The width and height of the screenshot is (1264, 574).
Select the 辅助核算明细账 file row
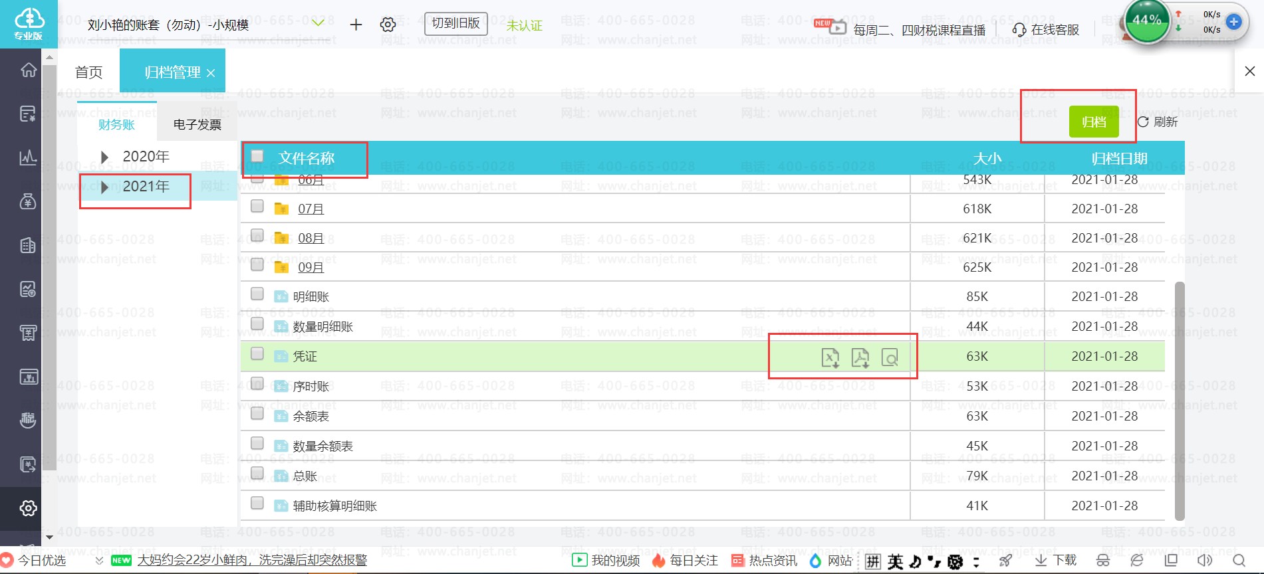click(x=703, y=506)
